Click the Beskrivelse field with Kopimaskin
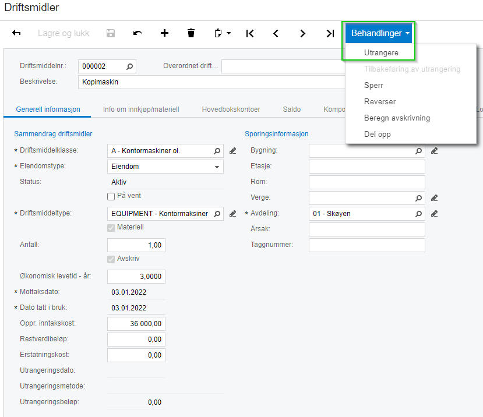Image resolution: width=483 pixels, height=417 pixels. 211,82
